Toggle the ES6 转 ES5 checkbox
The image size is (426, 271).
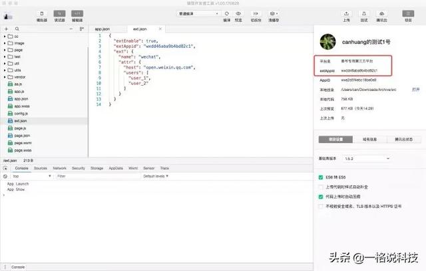(x=321, y=177)
